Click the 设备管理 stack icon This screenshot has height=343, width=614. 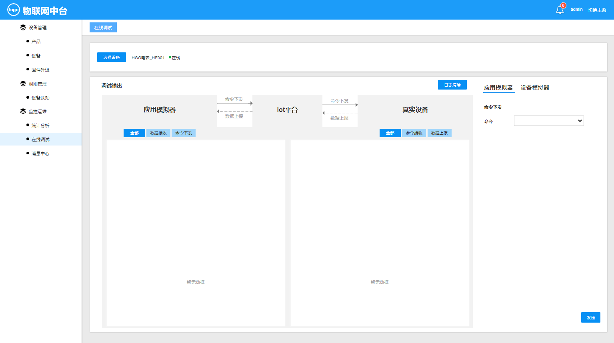point(23,28)
